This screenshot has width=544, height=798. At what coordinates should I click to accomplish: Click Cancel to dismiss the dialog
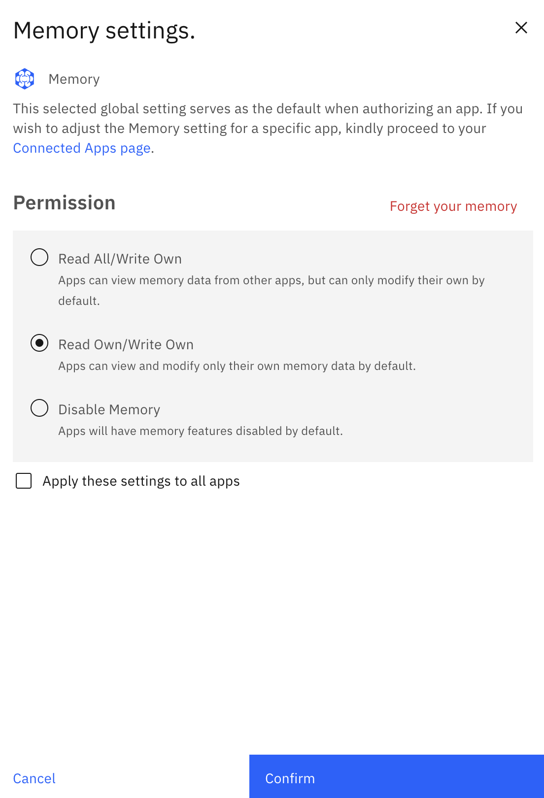(x=34, y=778)
